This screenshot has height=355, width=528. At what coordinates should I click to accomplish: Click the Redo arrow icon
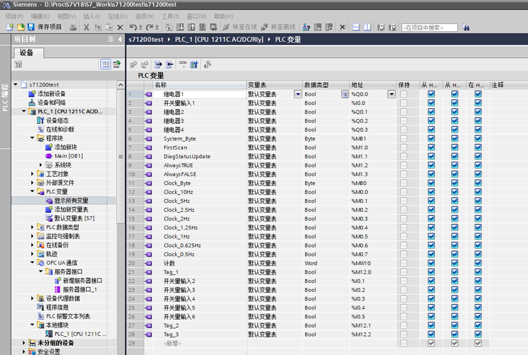click(x=150, y=27)
